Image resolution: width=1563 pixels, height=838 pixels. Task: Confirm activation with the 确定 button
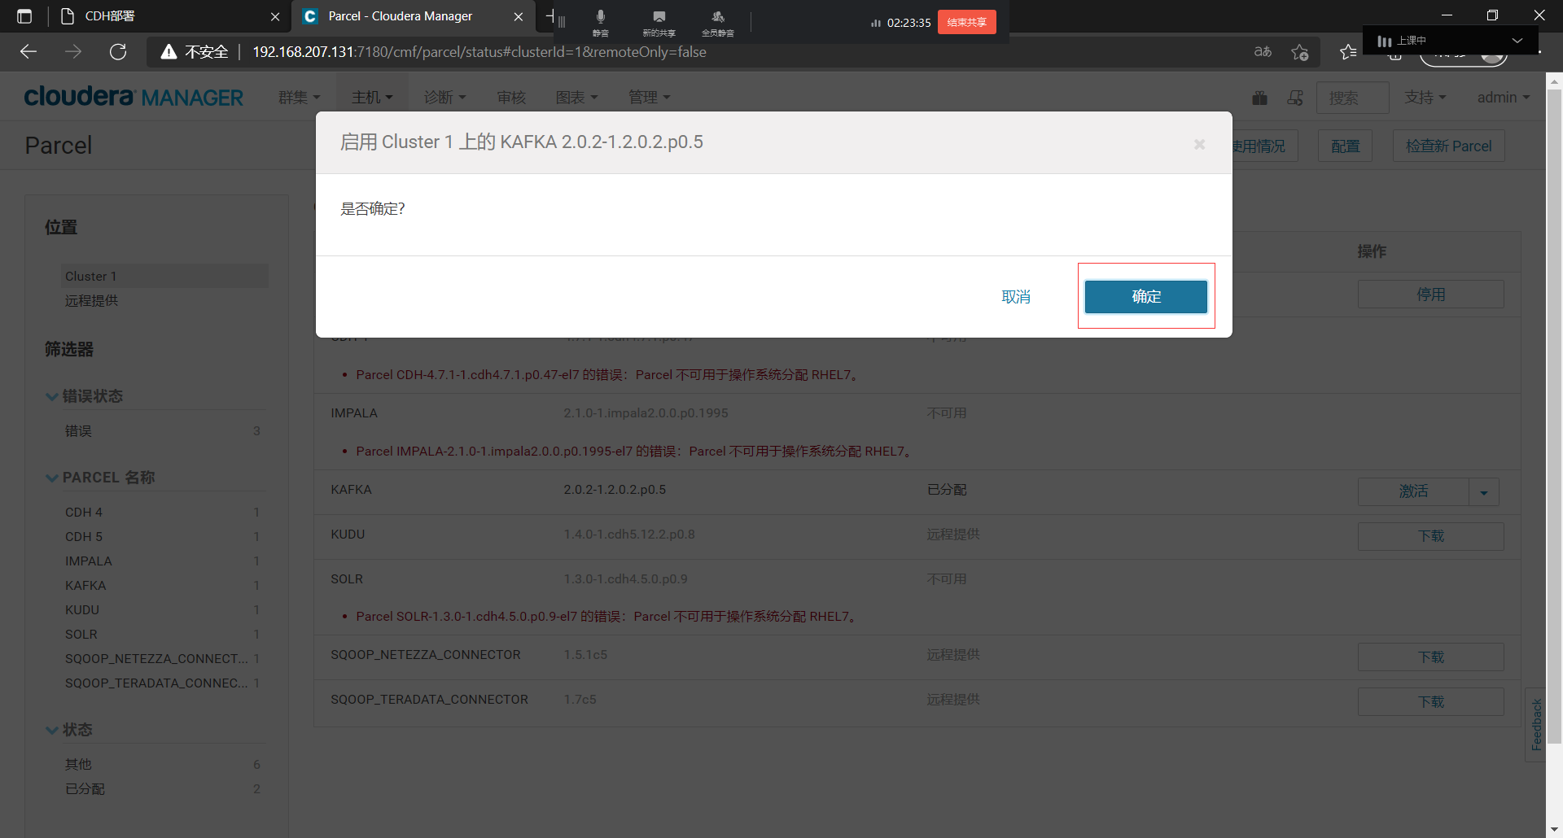click(x=1145, y=297)
